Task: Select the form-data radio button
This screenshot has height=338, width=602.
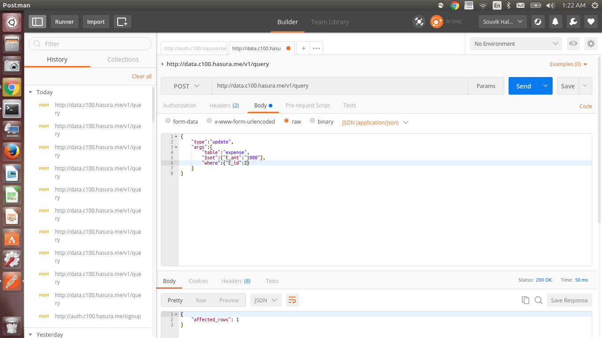Action: pyautogui.click(x=168, y=121)
